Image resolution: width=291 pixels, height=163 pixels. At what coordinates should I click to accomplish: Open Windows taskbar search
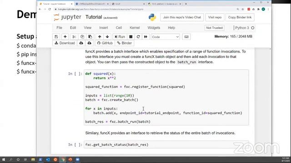tap(11, 159)
